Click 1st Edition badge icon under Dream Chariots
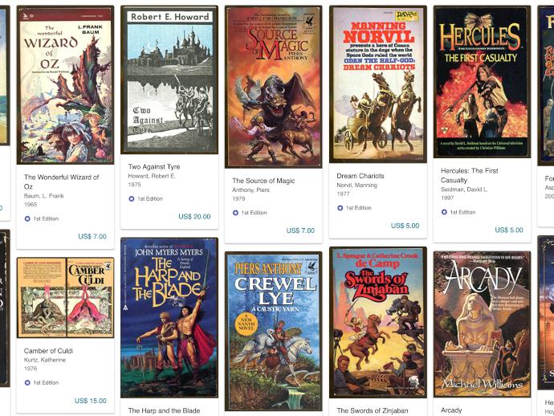554x416 pixels. pyautogui.click(x=340, y=208)
